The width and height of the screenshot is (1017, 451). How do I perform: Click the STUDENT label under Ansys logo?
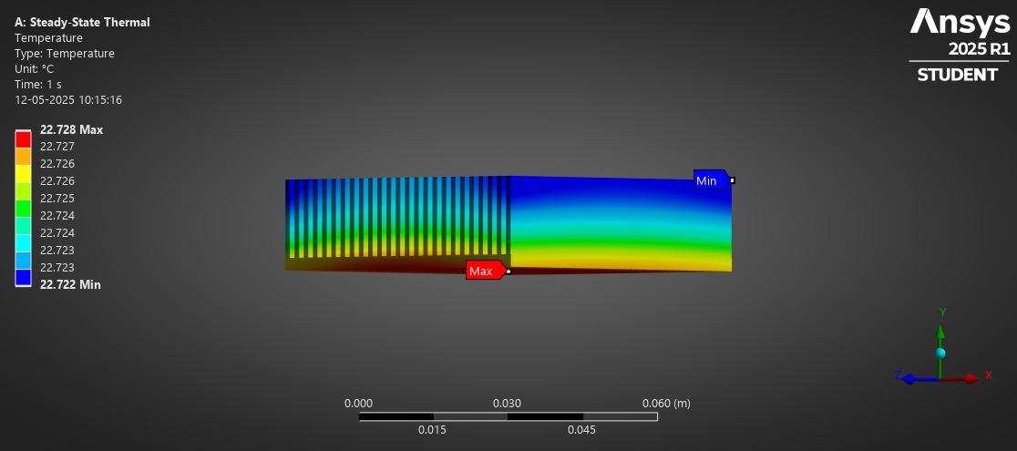pos(957,75)
